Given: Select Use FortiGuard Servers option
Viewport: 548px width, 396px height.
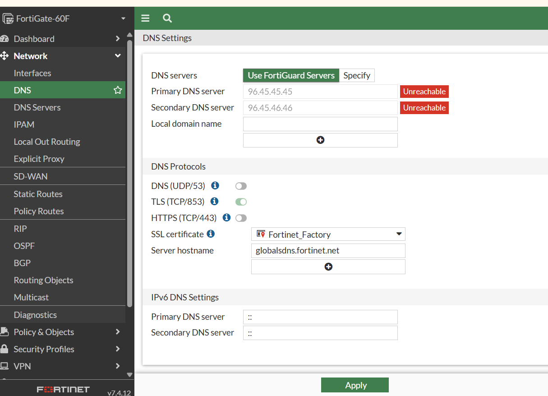Looking at the screenshot, I should coord(291,75).
